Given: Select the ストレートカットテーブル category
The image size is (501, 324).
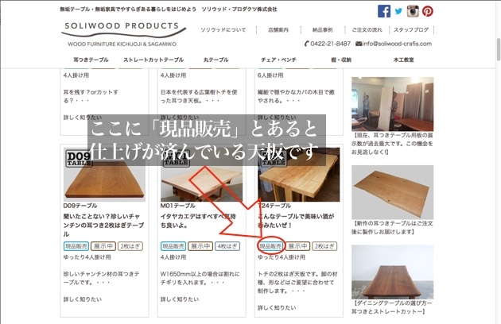Looking at the screenshot, I should [153, 60].
